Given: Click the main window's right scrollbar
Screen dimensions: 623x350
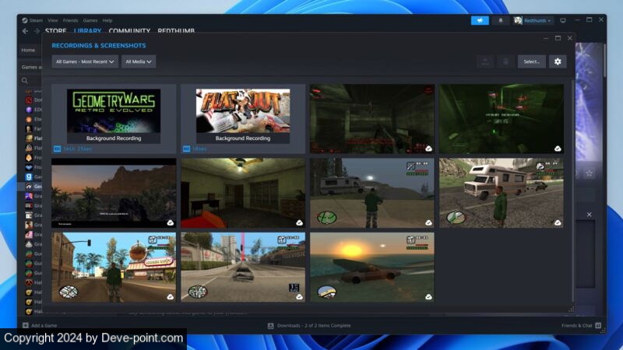Looking at the screenshot, I should pos(605,60).
